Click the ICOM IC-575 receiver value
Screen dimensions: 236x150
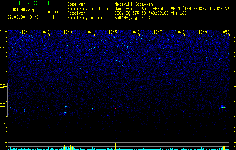pyautogui.click(x=150, y=13)
